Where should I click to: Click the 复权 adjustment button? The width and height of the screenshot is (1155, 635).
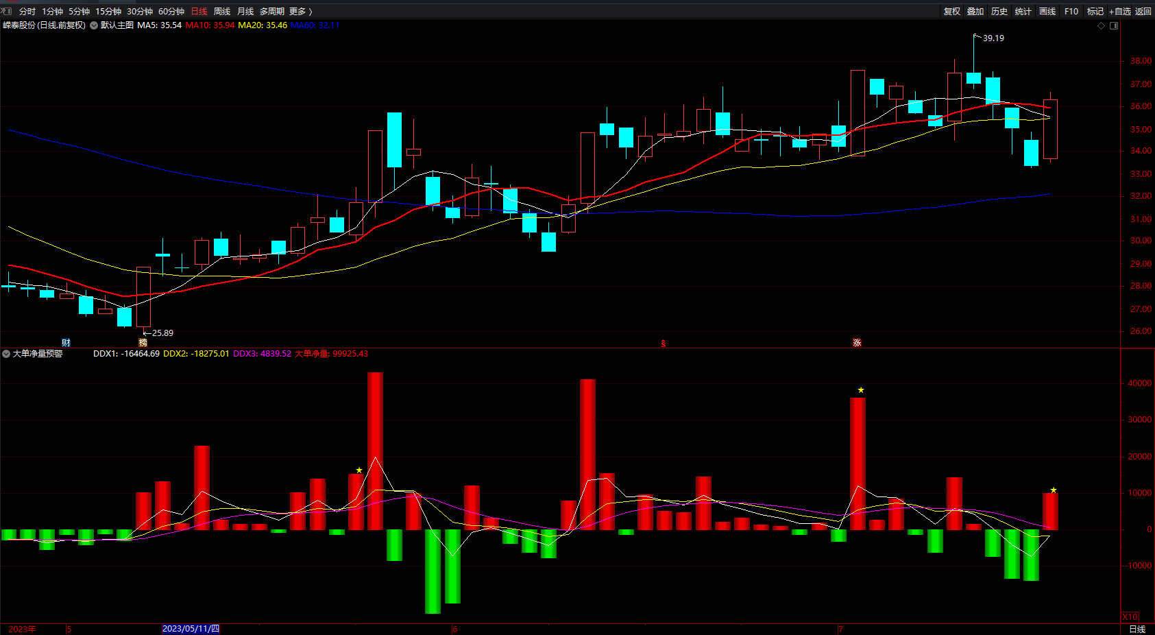[x=952, y=12]
